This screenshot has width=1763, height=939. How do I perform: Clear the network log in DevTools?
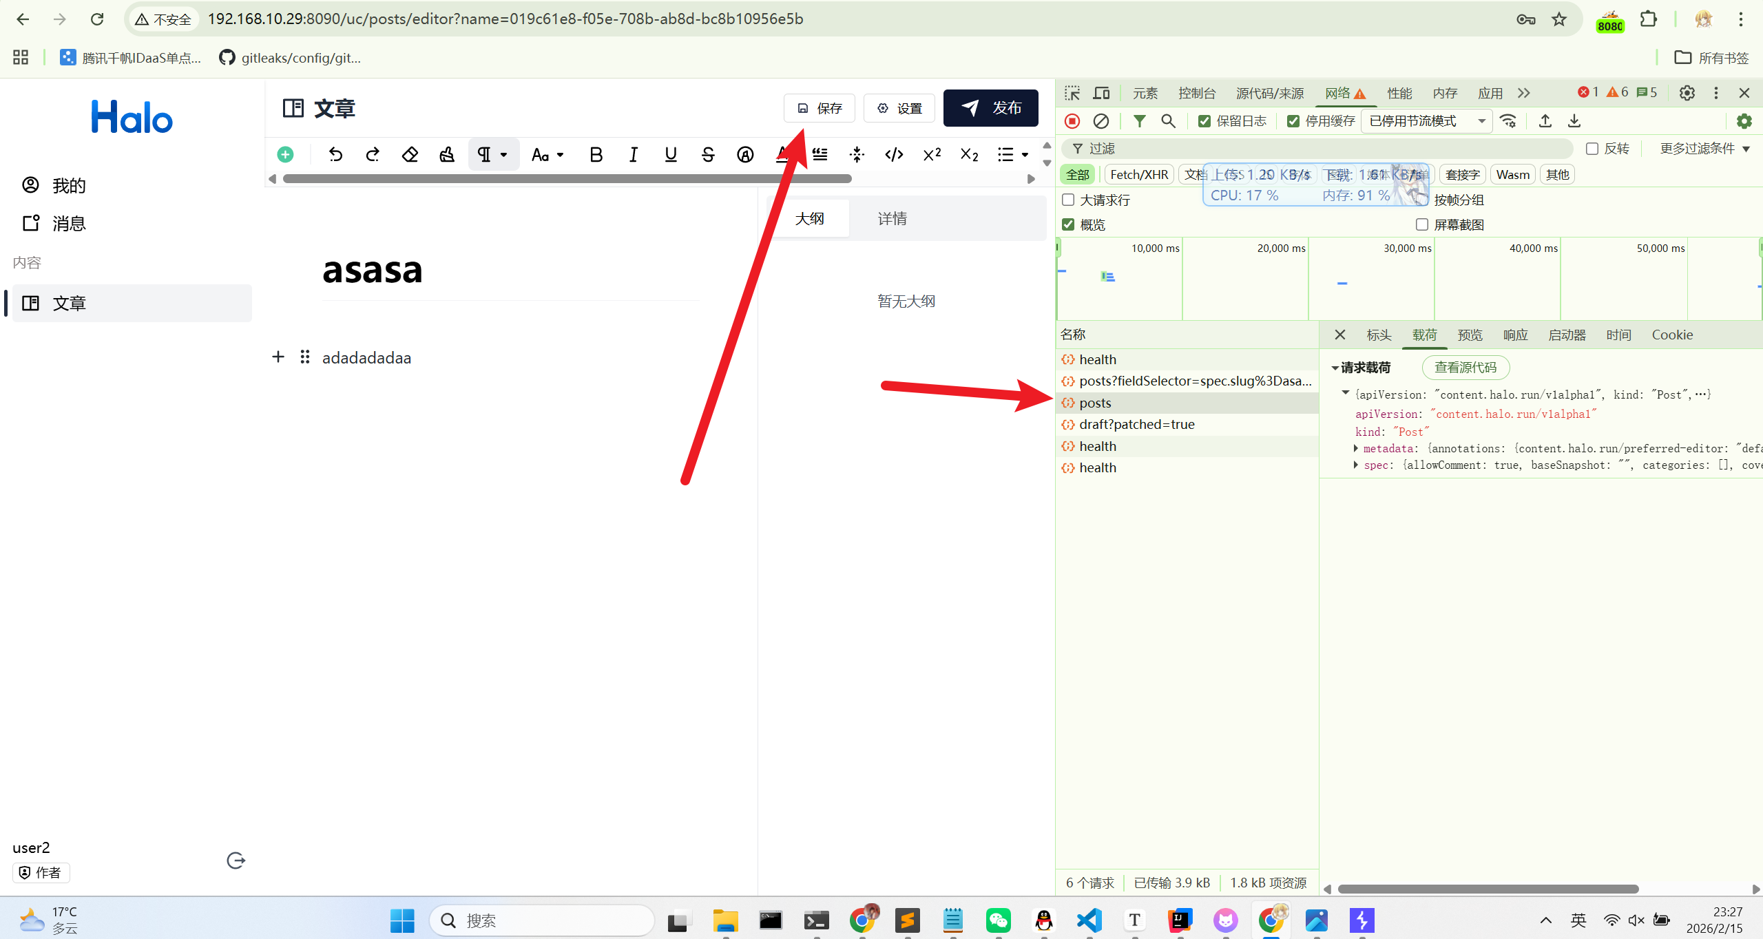click(x=1100, y=121)
